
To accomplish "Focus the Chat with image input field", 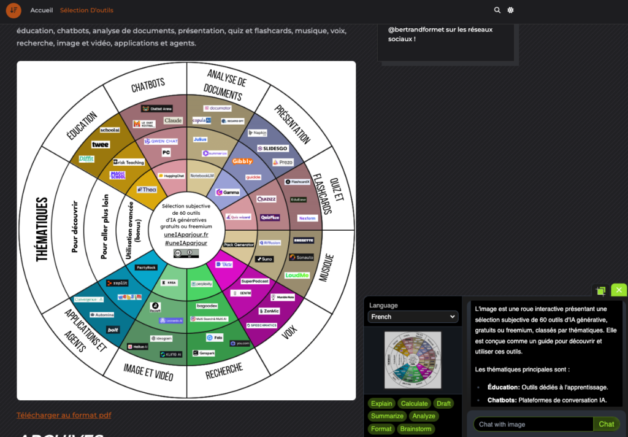I will point(533,424).
